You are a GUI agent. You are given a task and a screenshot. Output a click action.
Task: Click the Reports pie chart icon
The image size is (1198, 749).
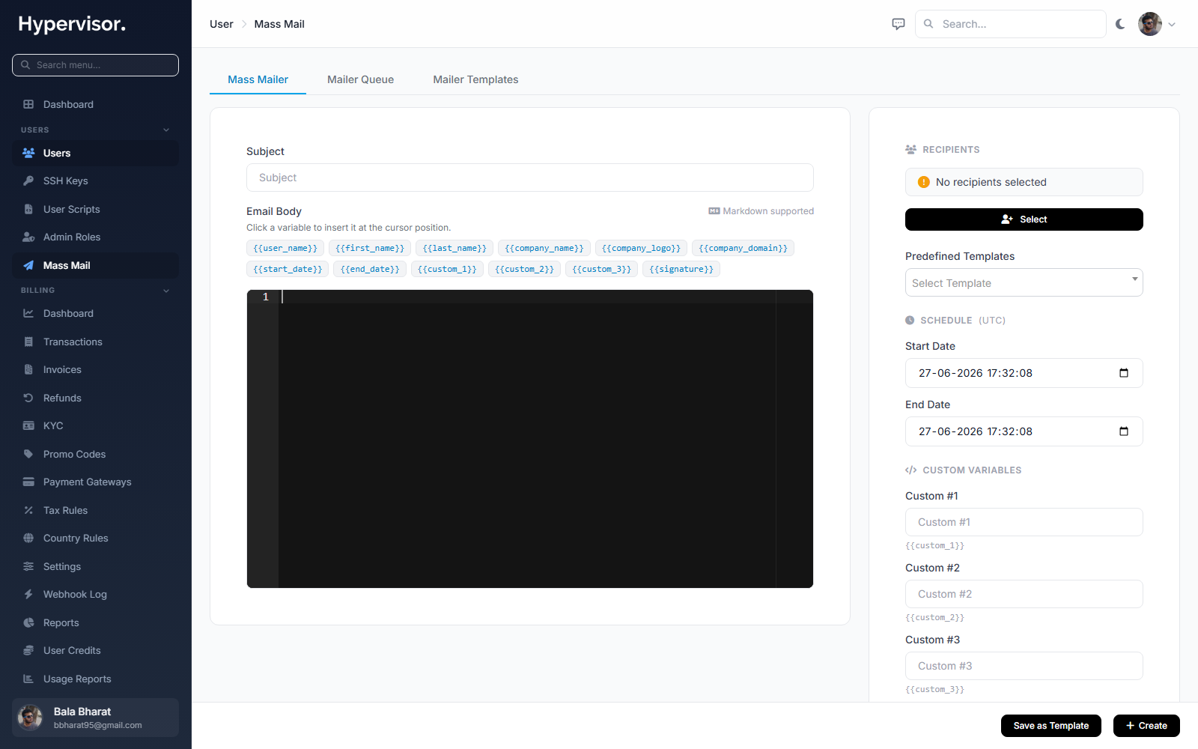tap(28, 622)
